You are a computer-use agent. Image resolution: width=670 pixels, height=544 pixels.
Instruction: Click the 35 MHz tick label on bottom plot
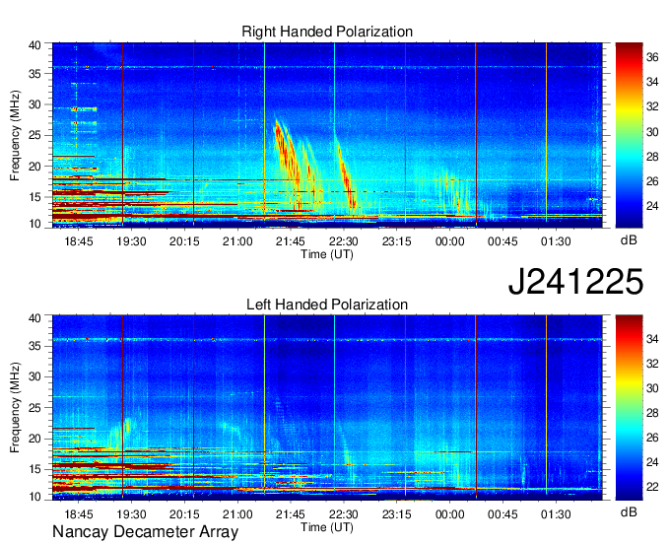34,346
